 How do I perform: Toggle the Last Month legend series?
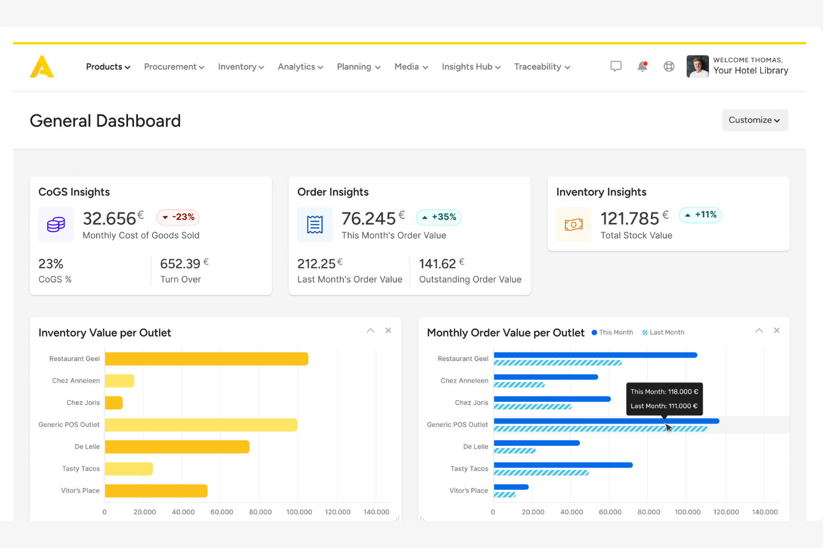click(x=663, y=332)
